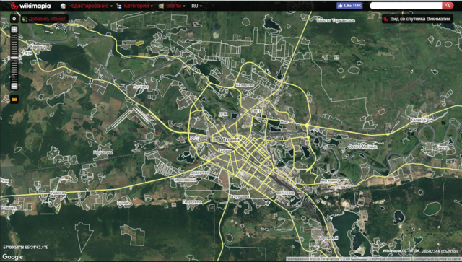Click the Антипино place label
This screenshot has width=462, height=262.
point(329,180)
